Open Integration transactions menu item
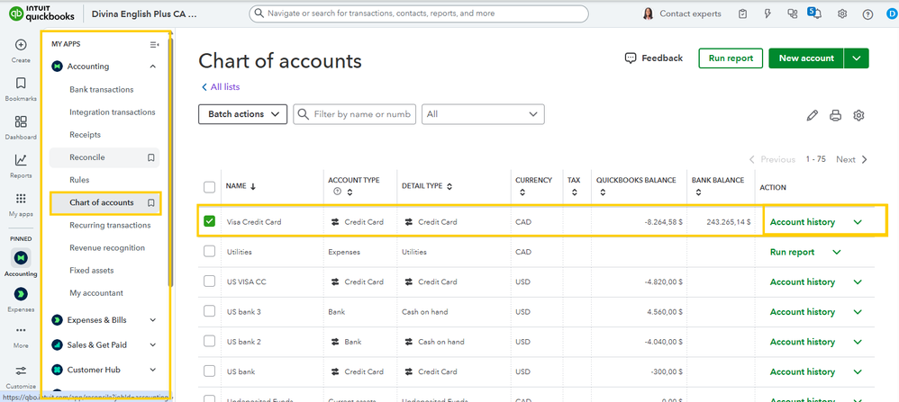899x402 pixels. (x=113, y=112)
